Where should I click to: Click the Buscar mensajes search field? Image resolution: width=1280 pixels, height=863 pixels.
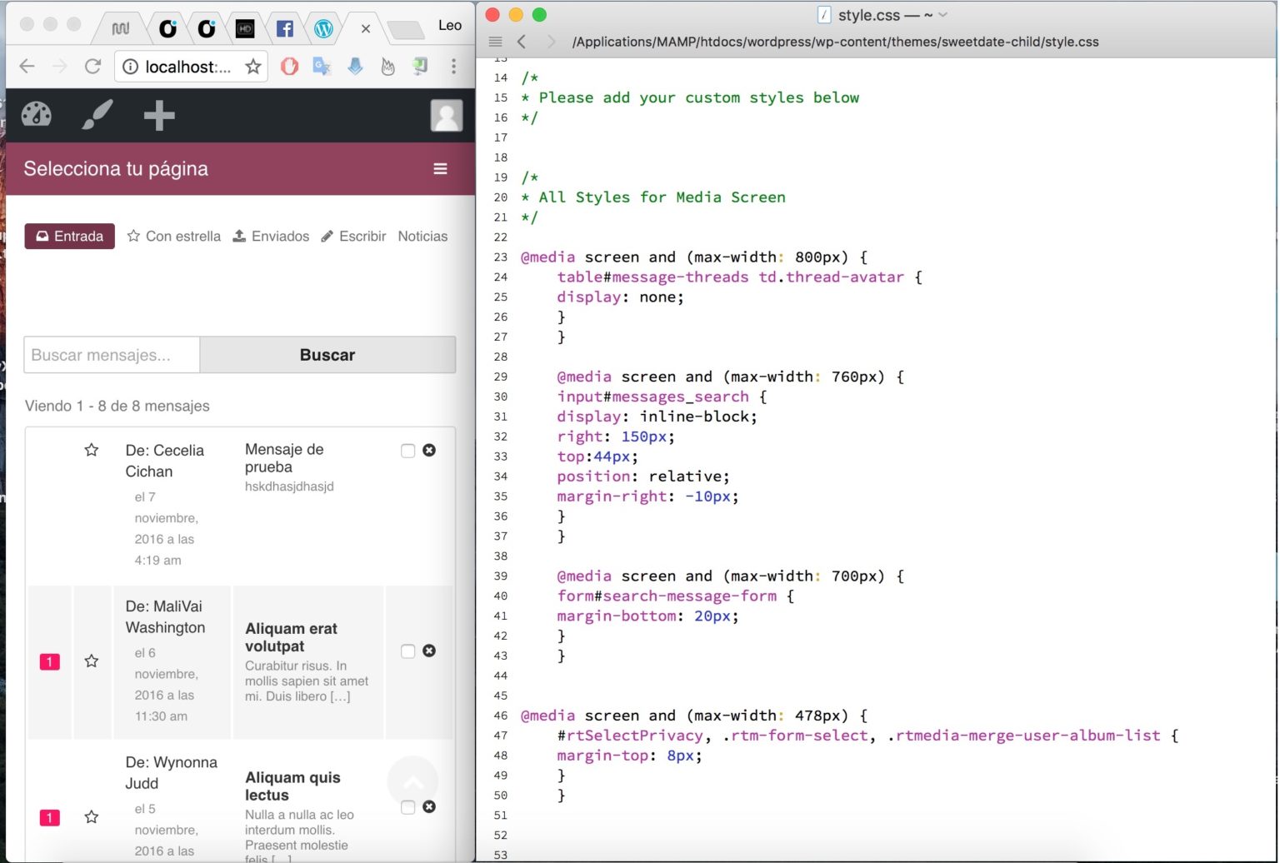pos(112,355)
